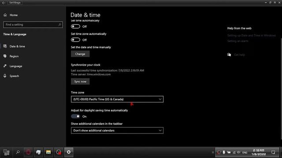Click the Get help link
The width and height of the screenshot is (282, 158).
pyautogui.click(x=239, y=55)
